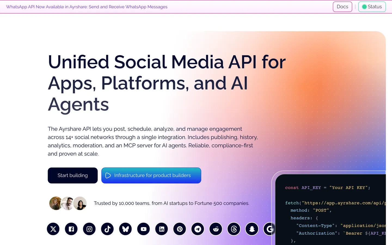Click the "Content-Type" code line

(341, 226)
